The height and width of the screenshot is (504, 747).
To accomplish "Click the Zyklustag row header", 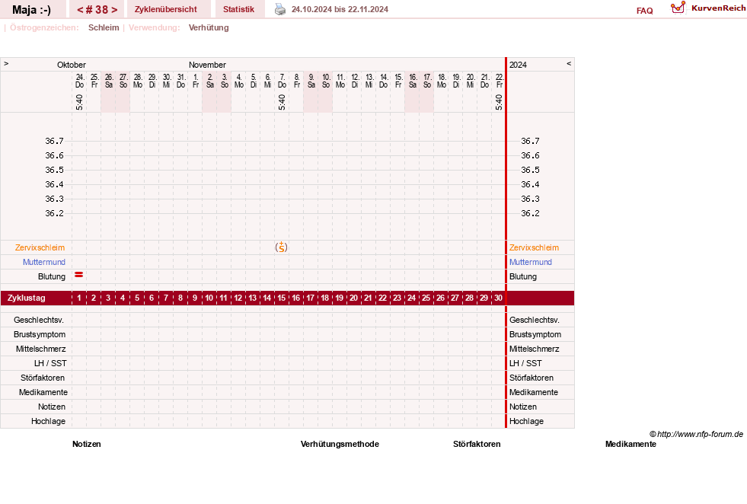I will [x=27, y=298].
